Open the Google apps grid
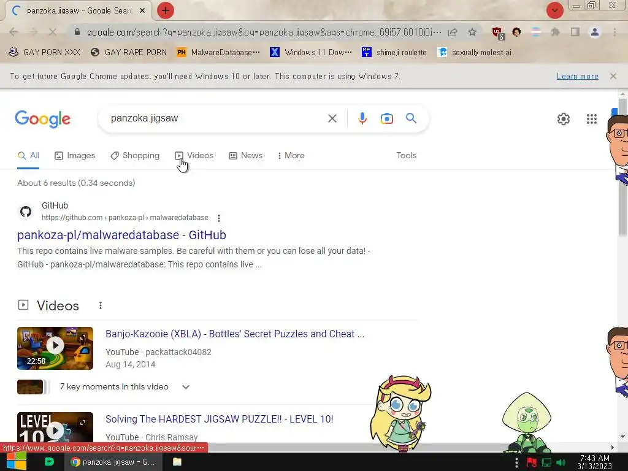The height and width of the screenshot is (471, 628). (x=592, y=119)
